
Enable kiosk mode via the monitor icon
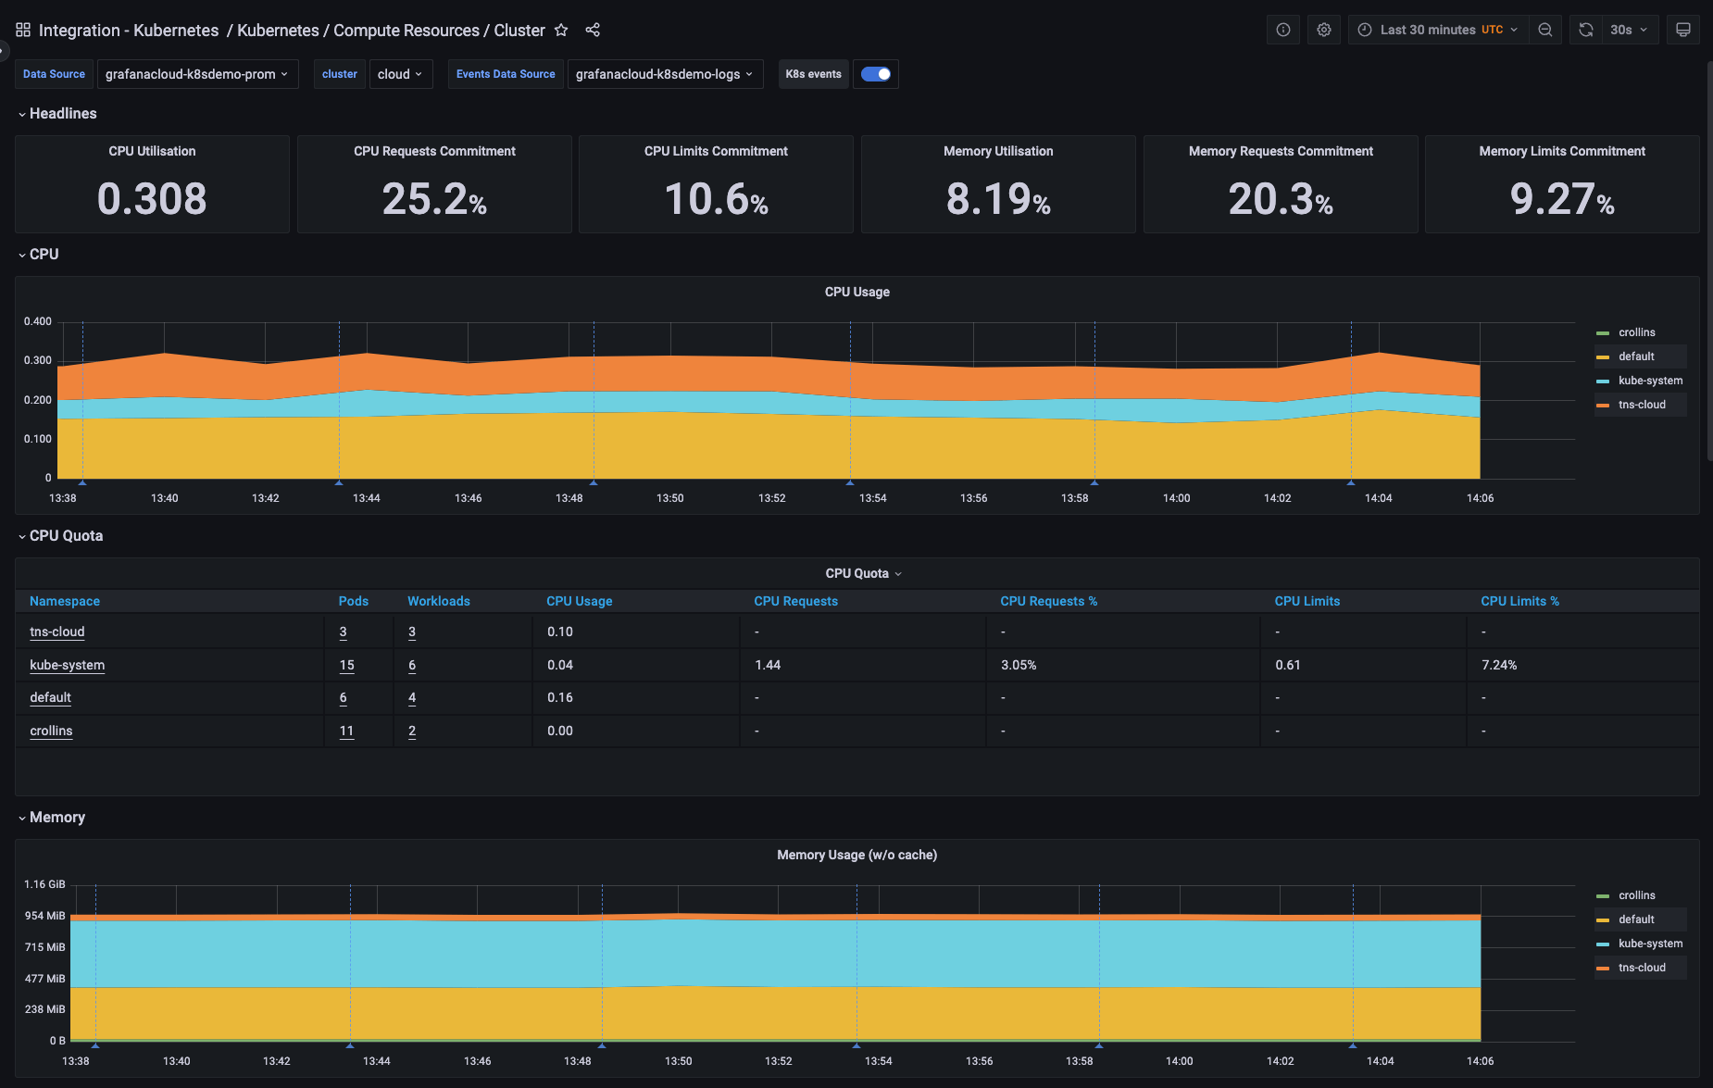pyautogui.click(x=1682, y=29)
